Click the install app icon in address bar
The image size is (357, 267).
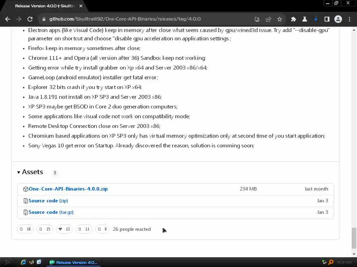point(257,19)
